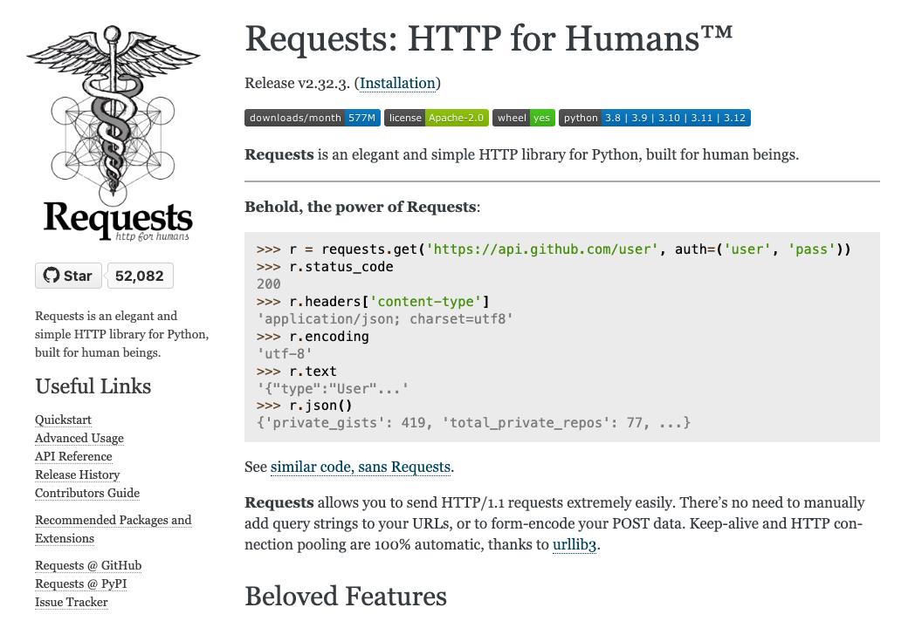Click the Beloved Features heading
922x621 pixels.
[346, 597]
